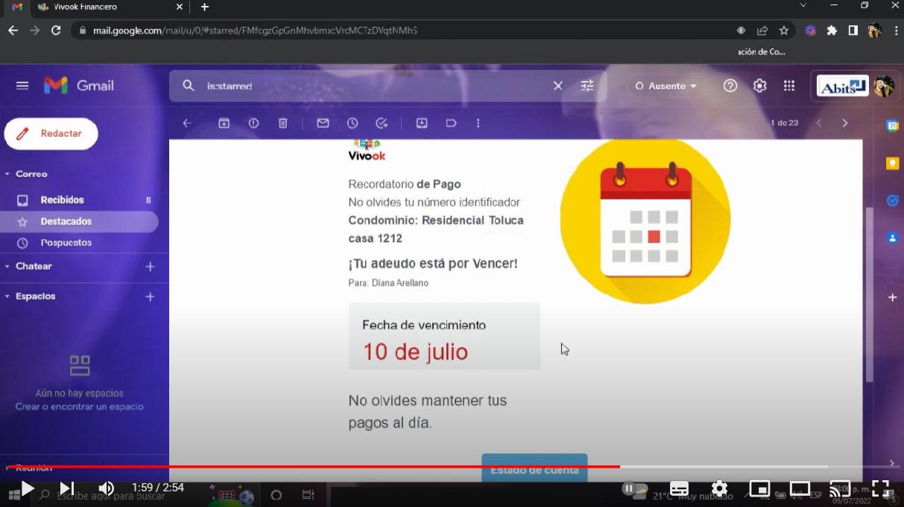Click the Vivook logo in the email
Screen dimensions: 904x507
[x=367, y=150]
